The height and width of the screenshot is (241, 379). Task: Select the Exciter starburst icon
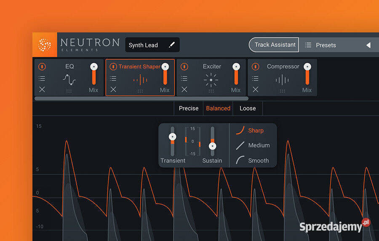[x=211, y=80]
